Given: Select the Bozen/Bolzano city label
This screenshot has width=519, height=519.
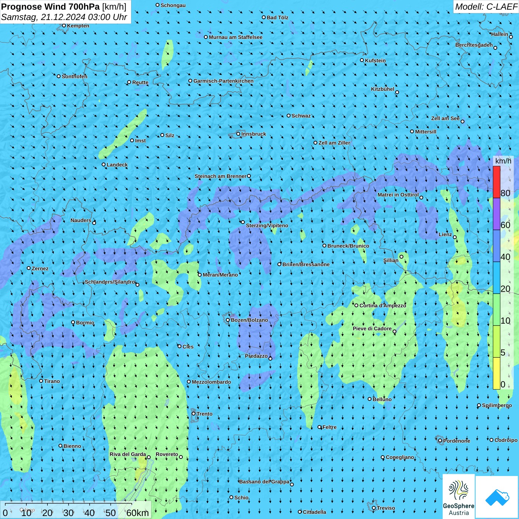Looking at the screenshot, I should point(249,320).
